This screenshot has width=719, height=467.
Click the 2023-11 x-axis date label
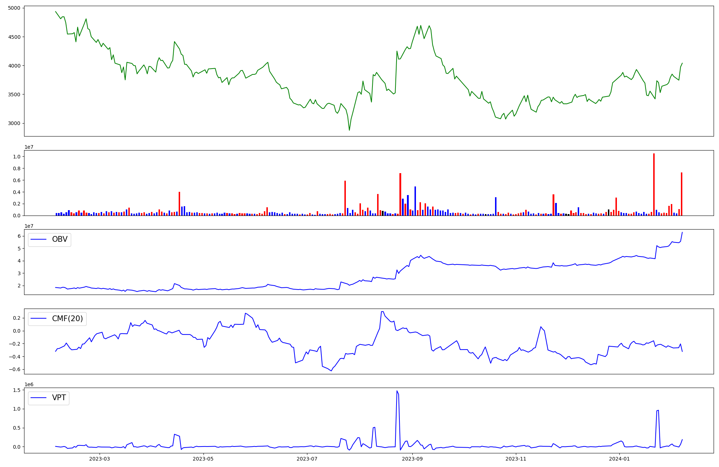pyautogui.click(x=516, y=459)
